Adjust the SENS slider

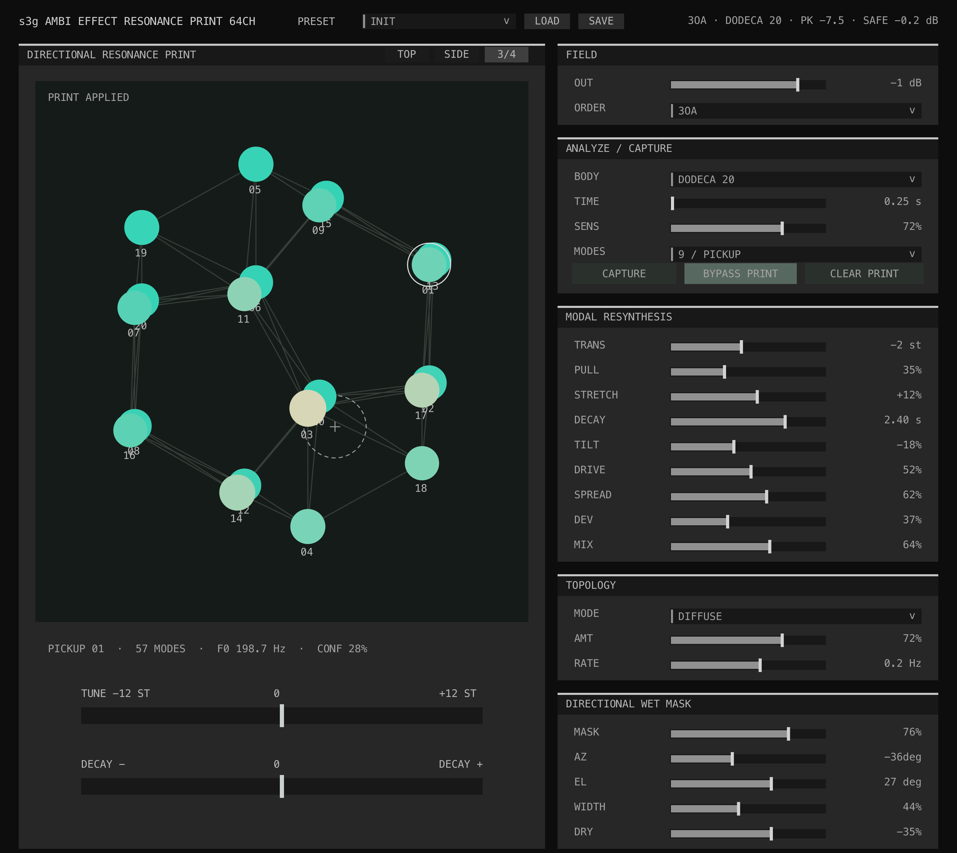click(x=748, y=228)
